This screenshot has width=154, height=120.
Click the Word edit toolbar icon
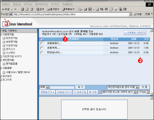pos(90,9)
